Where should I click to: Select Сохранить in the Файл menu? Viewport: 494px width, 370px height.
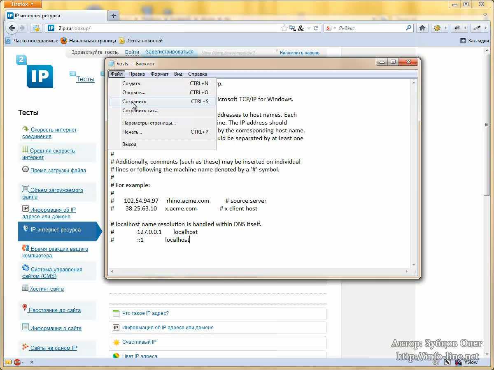coord(134,102)
